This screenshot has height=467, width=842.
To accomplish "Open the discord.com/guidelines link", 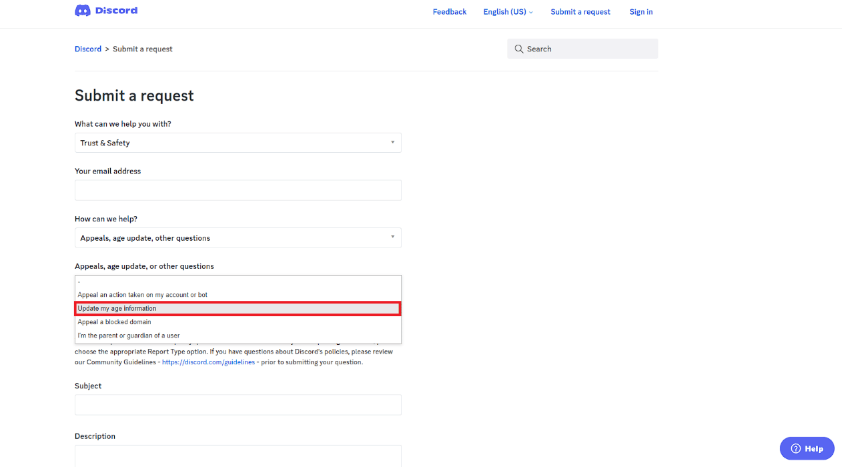I will coord(208,362).
